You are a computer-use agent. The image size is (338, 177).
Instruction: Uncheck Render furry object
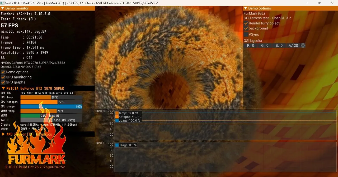coord(246,23)
